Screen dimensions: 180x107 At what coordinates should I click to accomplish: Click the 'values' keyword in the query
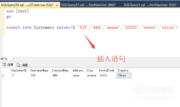click(63, 27)
